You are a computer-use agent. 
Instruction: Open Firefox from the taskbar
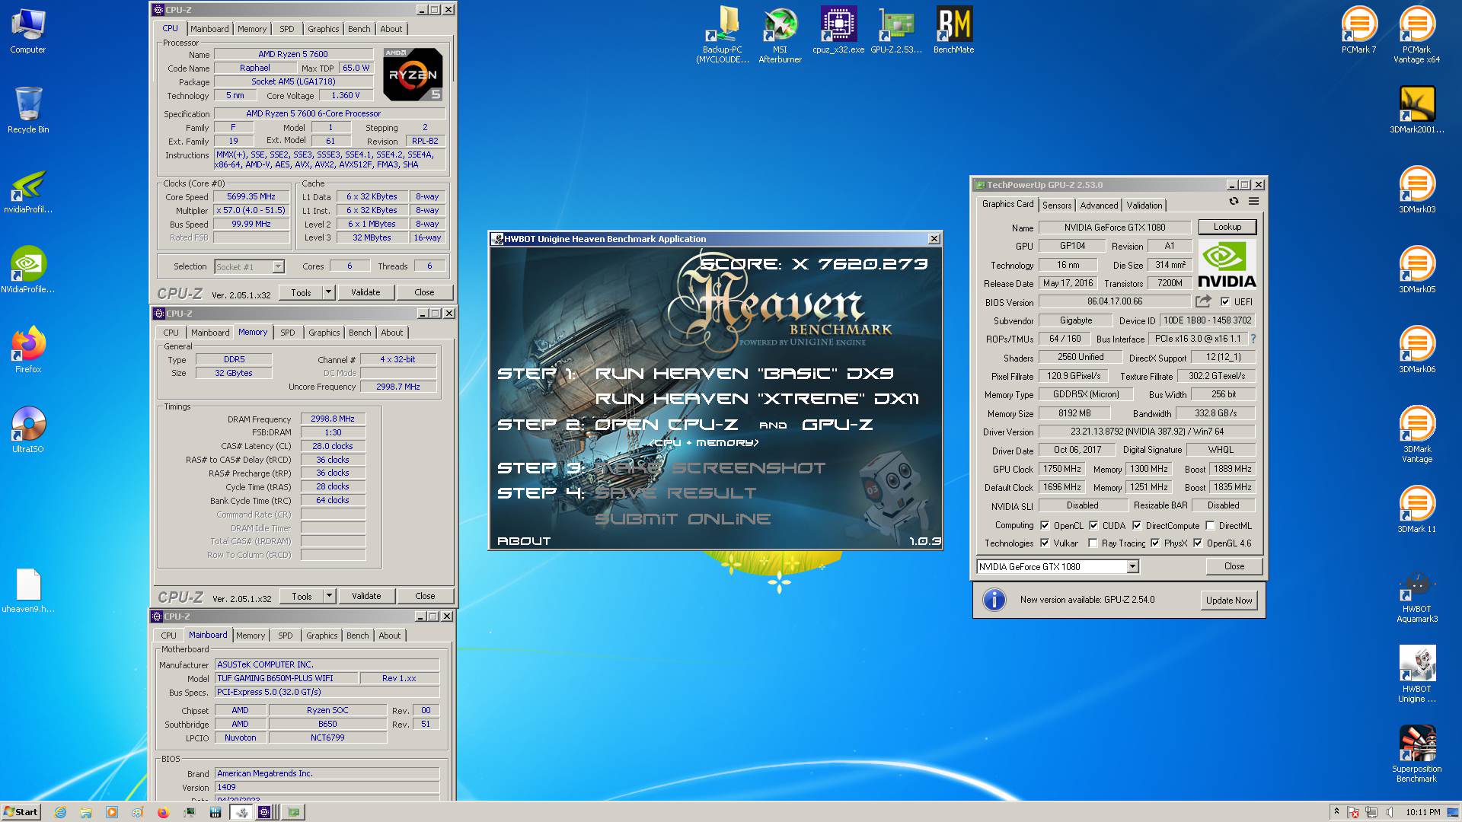[x=163, y=812]
